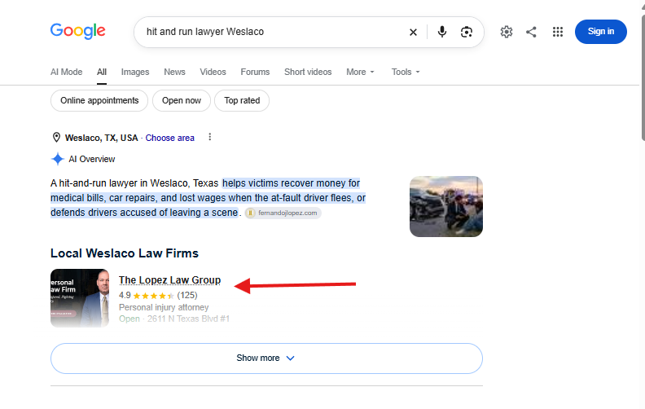The image size is (645, 409).
Task: Switch to AI Mode tab
Action: 66,72
